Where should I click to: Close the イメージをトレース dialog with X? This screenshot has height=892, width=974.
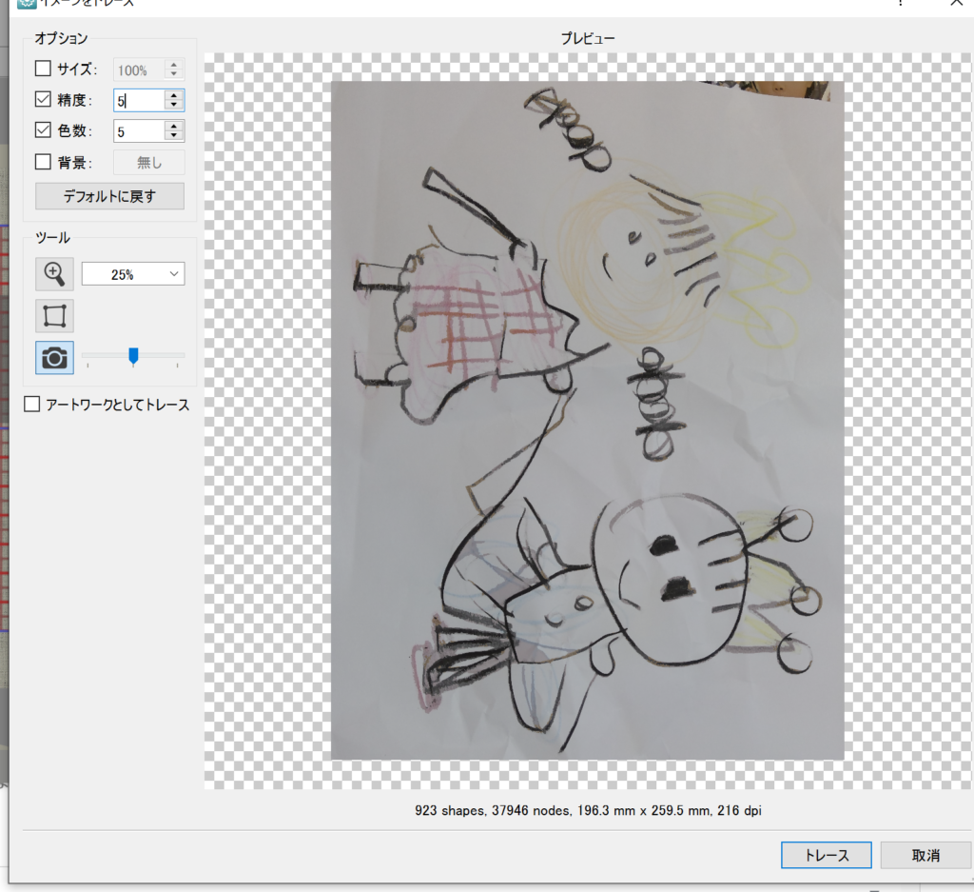tap(955, 3)
